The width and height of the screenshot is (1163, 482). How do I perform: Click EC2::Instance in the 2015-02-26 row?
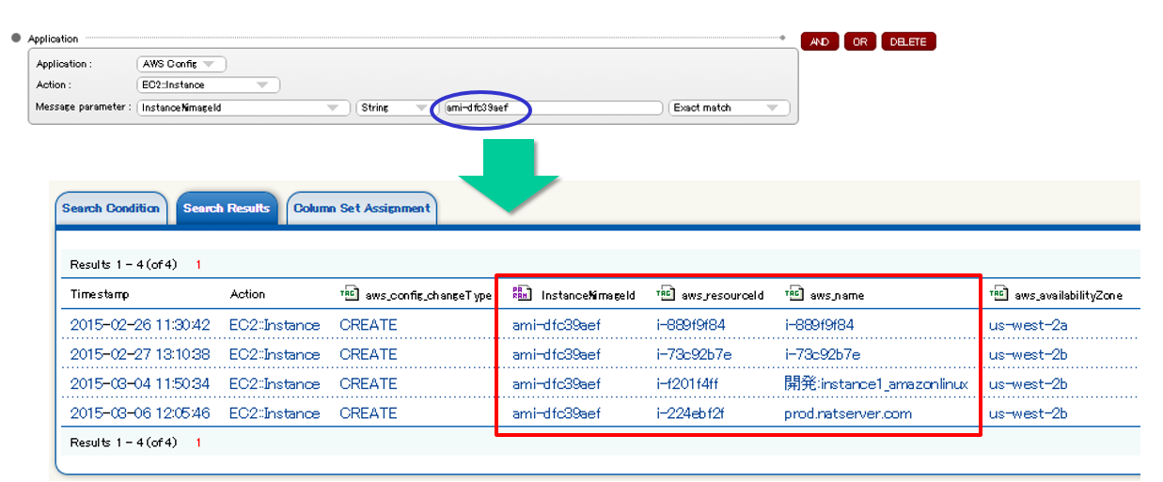point(275,325)
